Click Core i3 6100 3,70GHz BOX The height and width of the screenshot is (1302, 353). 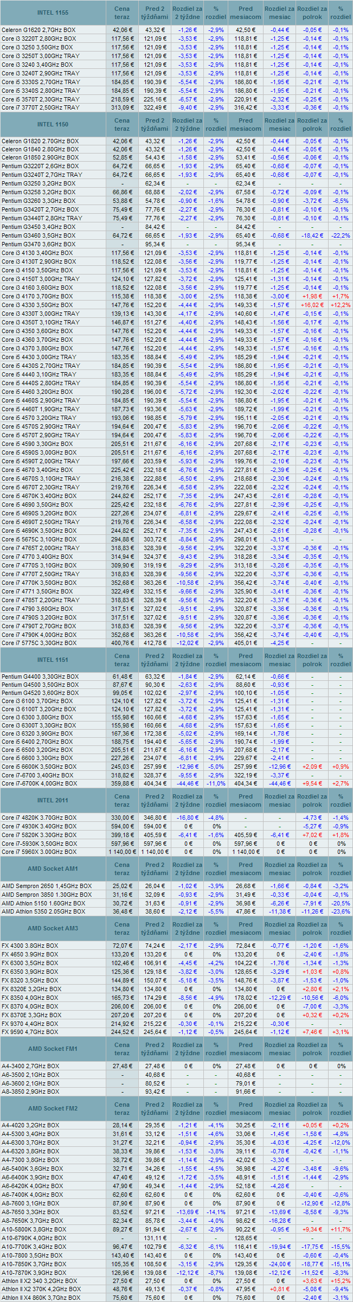(37, 701)
